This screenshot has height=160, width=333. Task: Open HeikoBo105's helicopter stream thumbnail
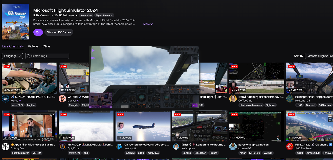click(x=310, y=78)
